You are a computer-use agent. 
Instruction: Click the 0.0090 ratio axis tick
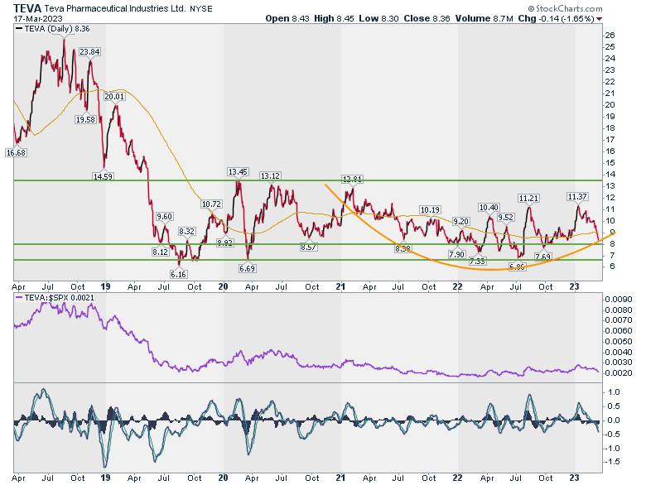coord(618,300)
